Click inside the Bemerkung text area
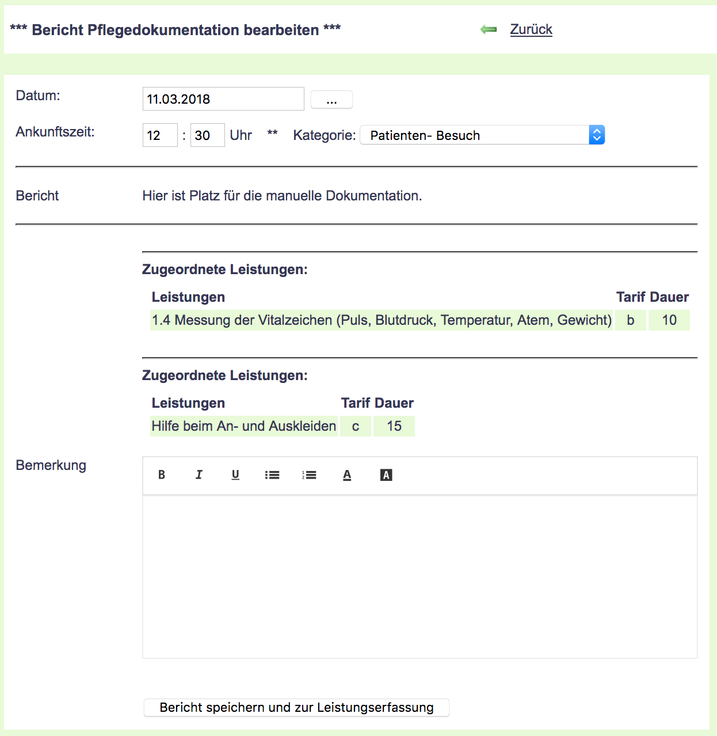717x736 pixels. click(419, 576)
